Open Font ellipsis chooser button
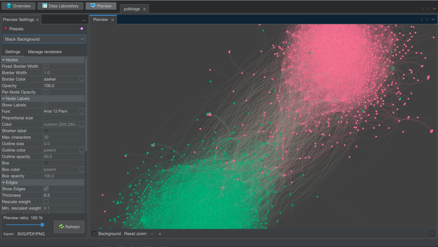 (82, 111)
